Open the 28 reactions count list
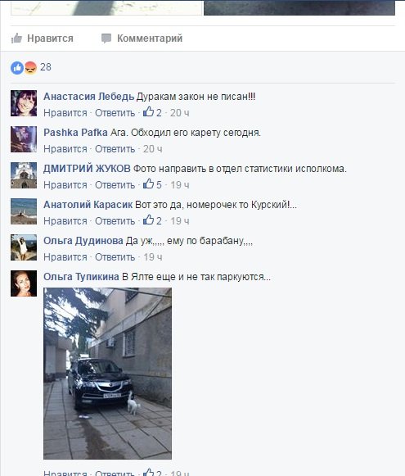This screenshot has height=476, width=405. click(46, 67)
